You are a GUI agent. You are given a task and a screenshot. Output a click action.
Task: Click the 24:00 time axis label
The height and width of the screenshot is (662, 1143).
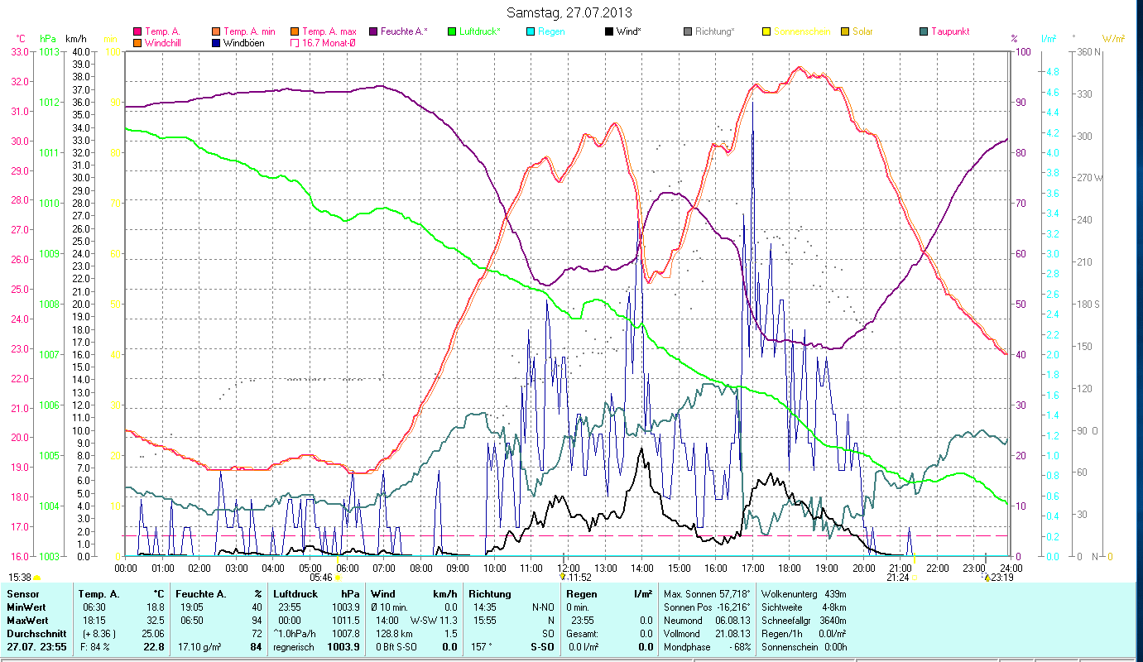pyautogui.click(x=1011, y=568)
